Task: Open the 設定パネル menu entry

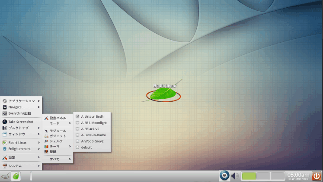Action: [58, 118]
